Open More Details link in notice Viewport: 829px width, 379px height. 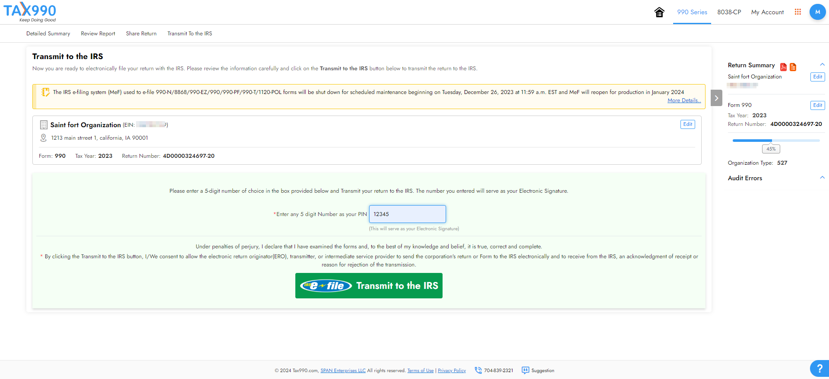pyautogui.click(x=684, y=100)
